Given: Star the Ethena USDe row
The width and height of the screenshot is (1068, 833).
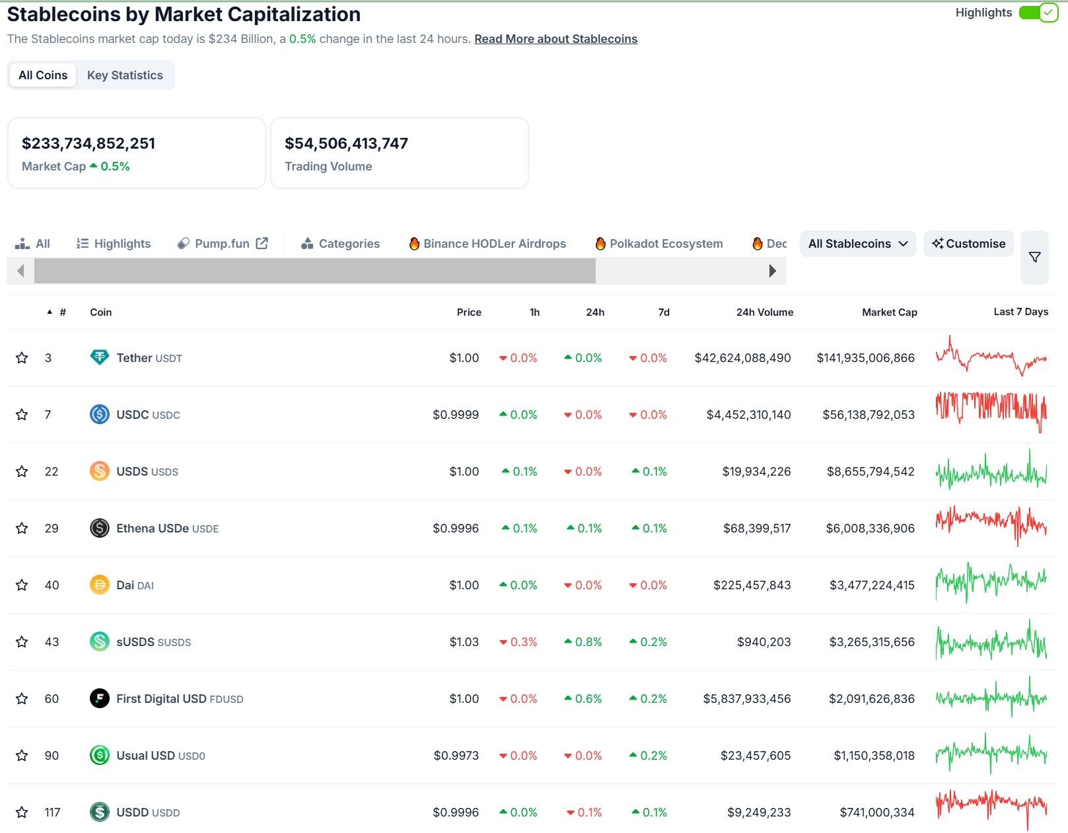Looking at the screenshot, I should [22, 528].
